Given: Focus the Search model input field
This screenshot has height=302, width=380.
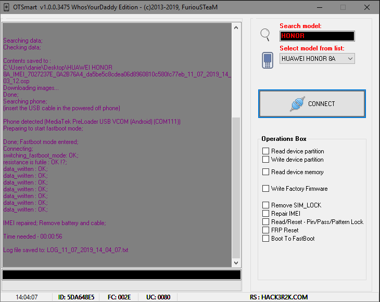Looking at the screenshot, I should pos(317,36).
